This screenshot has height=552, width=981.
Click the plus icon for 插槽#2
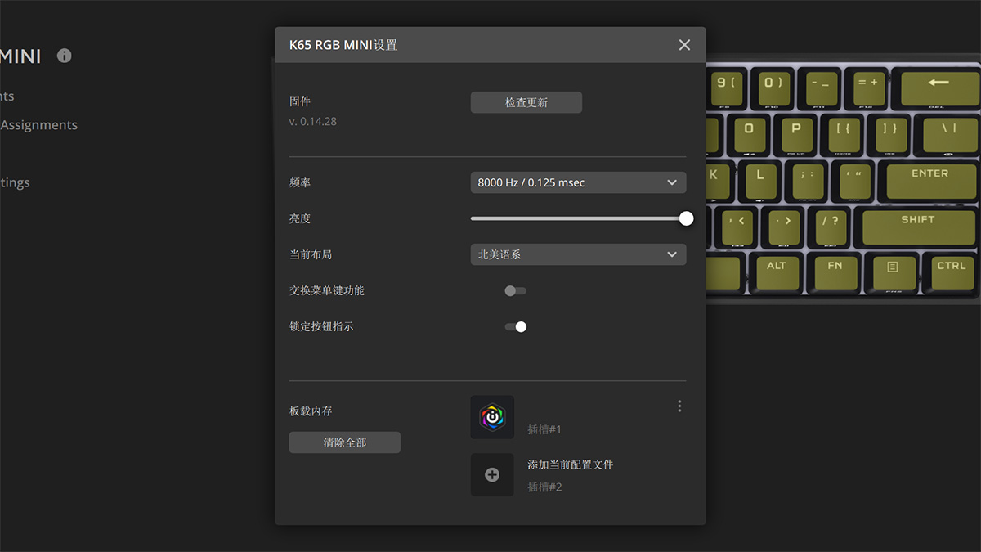(492, 474)
